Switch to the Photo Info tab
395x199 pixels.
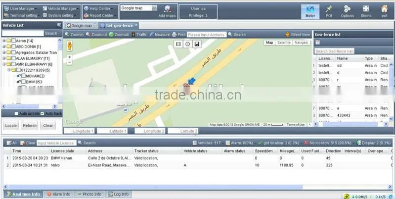tap(89, 194)
